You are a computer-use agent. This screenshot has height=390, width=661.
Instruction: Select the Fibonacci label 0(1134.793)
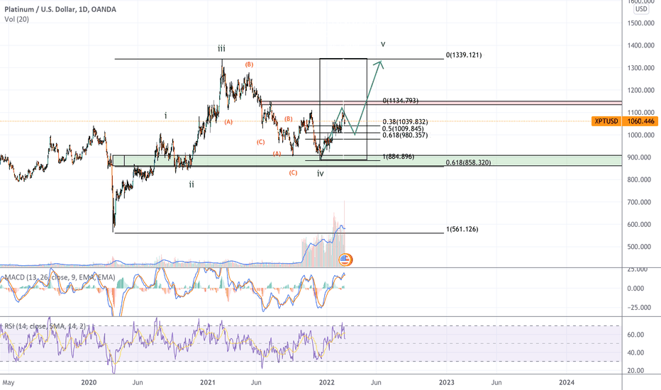tap(401, 101)
